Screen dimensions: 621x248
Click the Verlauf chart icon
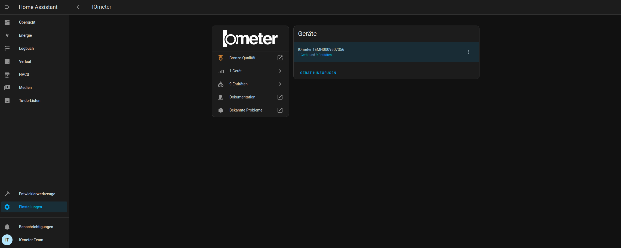pos(7,61)
